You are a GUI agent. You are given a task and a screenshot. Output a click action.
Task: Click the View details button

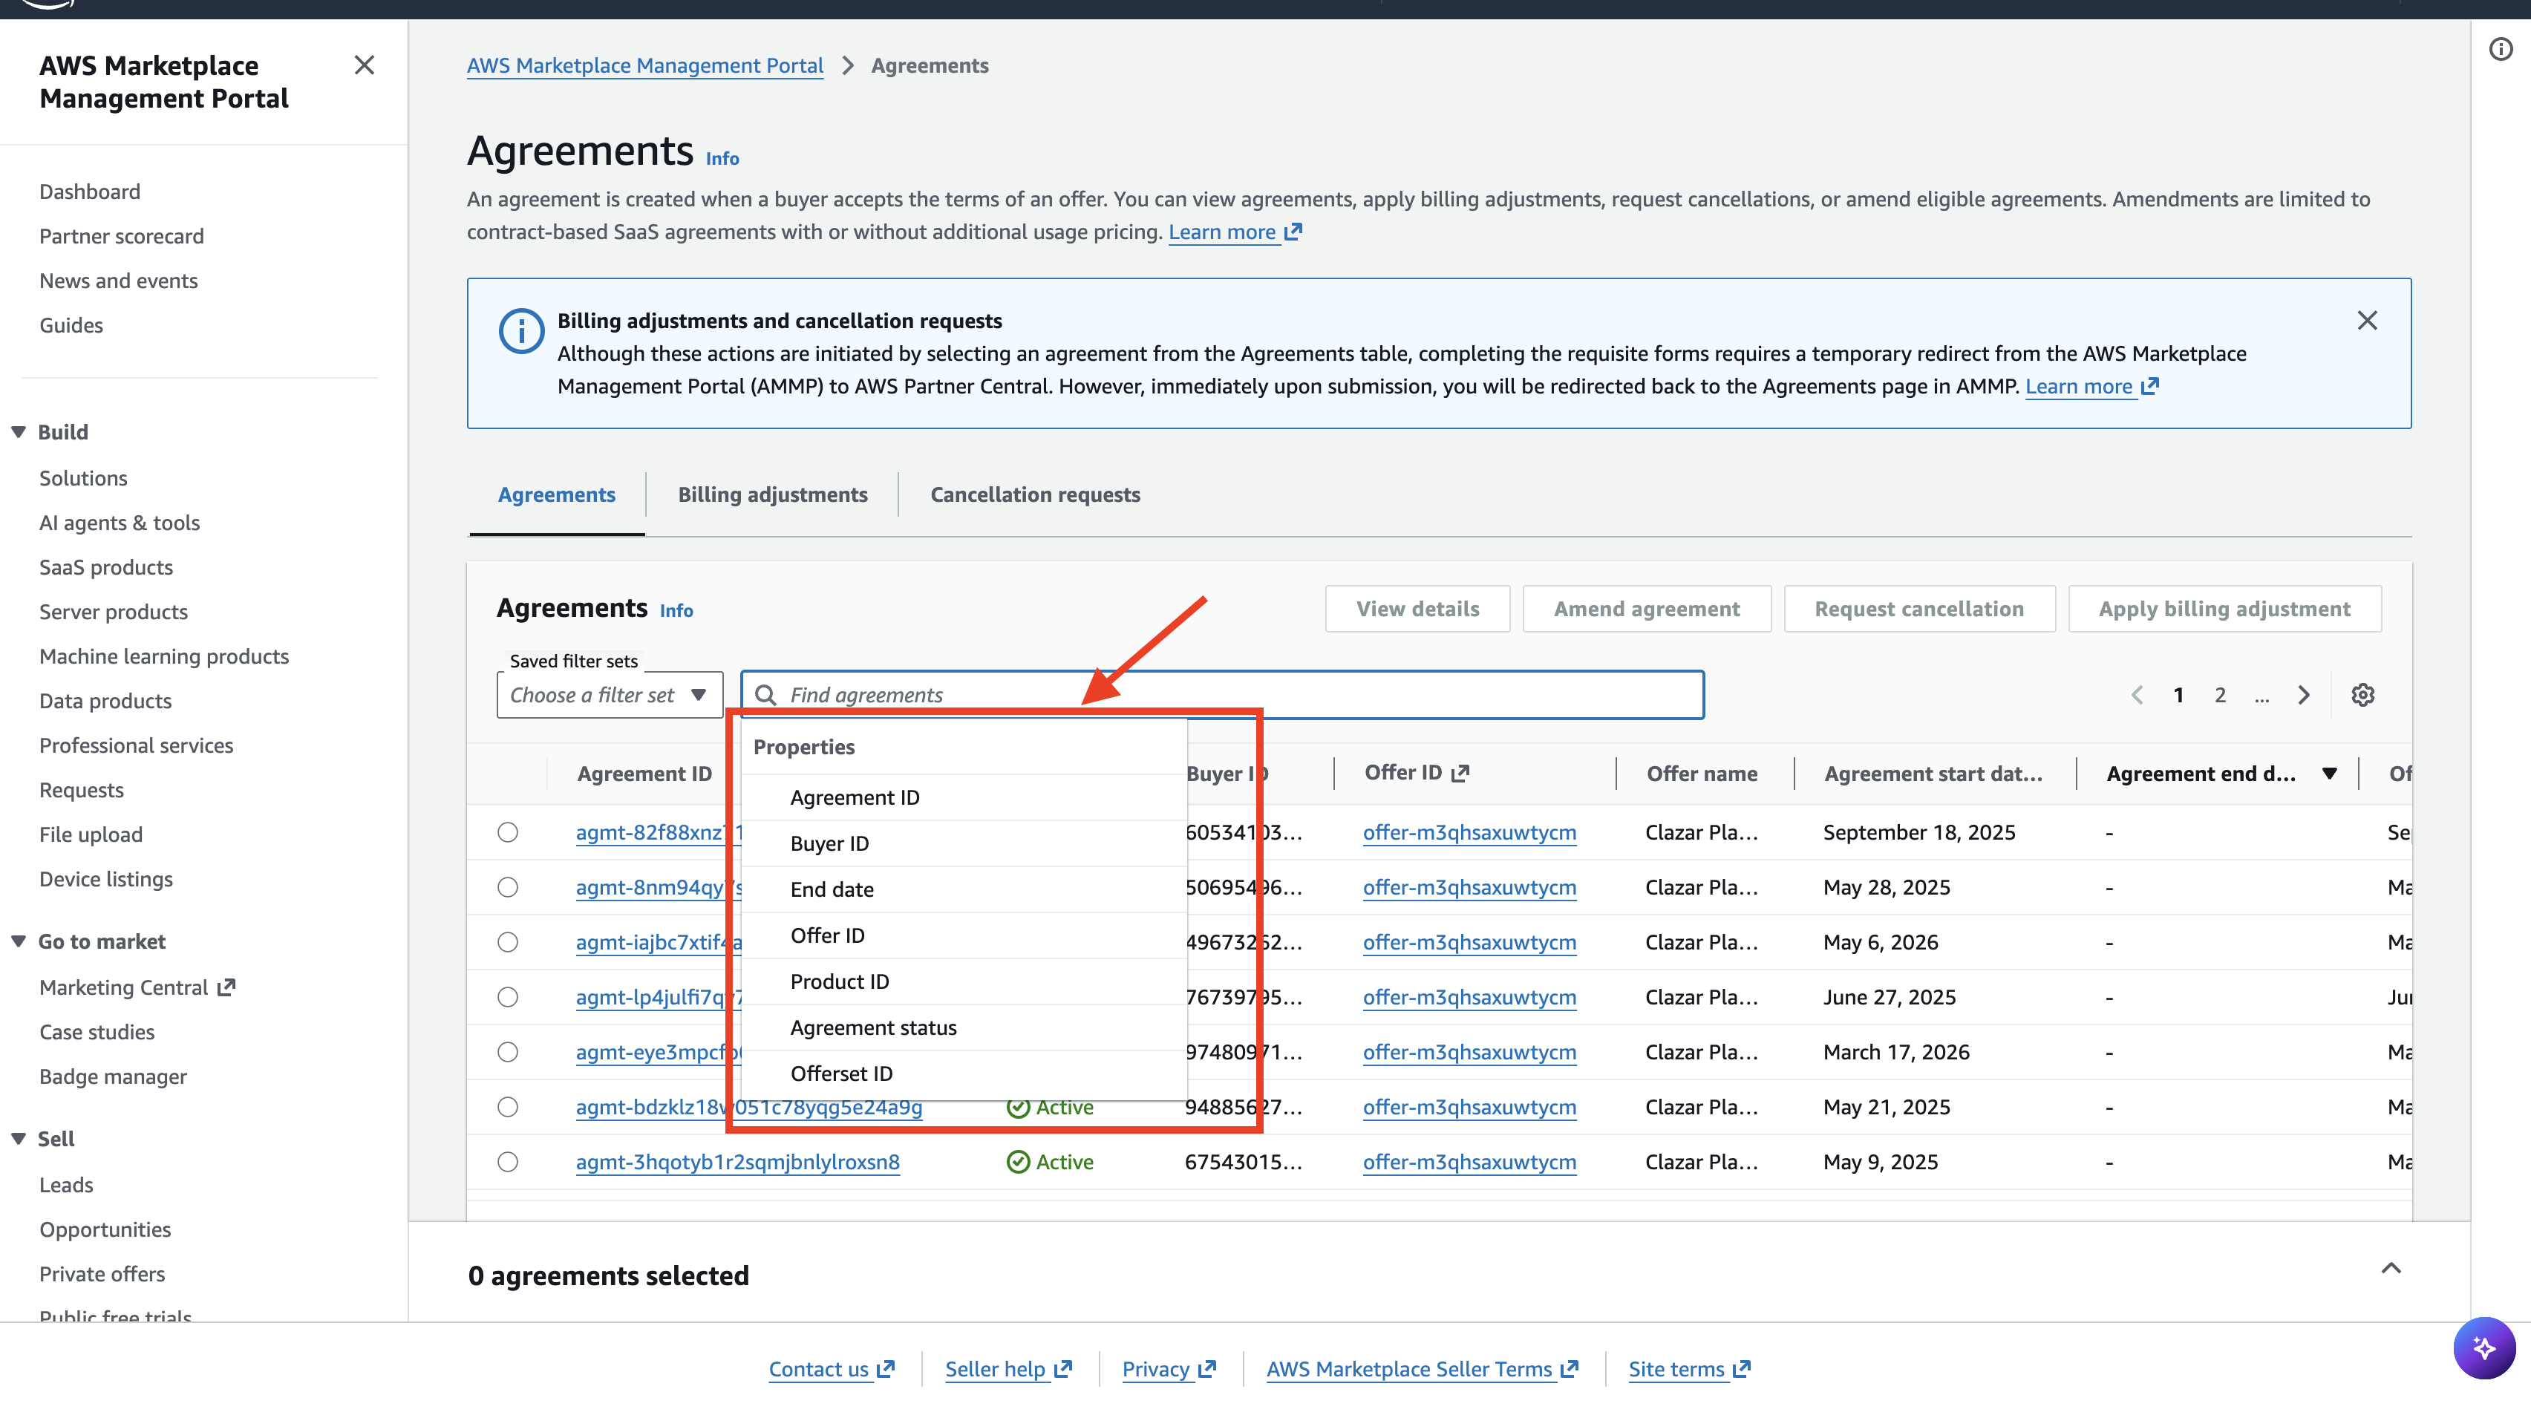coord(1417,608)
